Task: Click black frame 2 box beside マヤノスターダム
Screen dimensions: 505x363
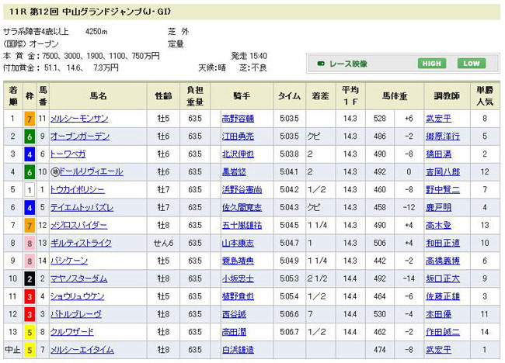Action: pyautogui.click(x=28, y=278)
